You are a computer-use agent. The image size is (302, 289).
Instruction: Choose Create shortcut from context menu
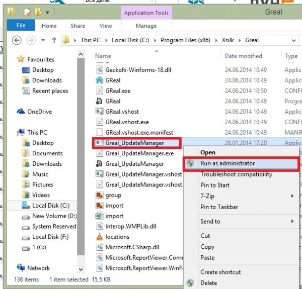coord(241,272)
